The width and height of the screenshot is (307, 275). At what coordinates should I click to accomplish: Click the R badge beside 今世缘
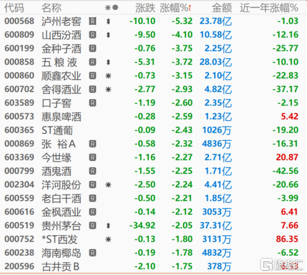point(92,157)
